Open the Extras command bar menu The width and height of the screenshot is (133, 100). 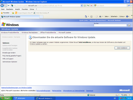click(x=122, y=16)
